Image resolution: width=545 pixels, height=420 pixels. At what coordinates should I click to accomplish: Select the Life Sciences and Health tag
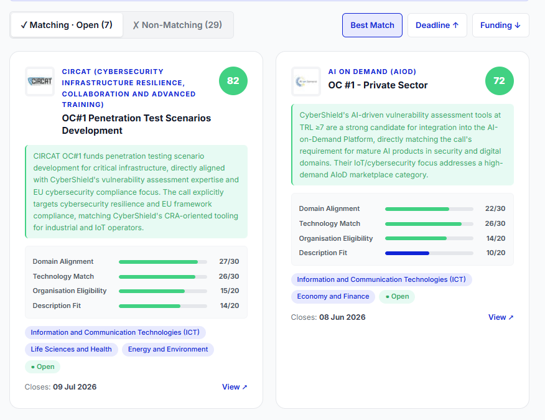point(72,350)
